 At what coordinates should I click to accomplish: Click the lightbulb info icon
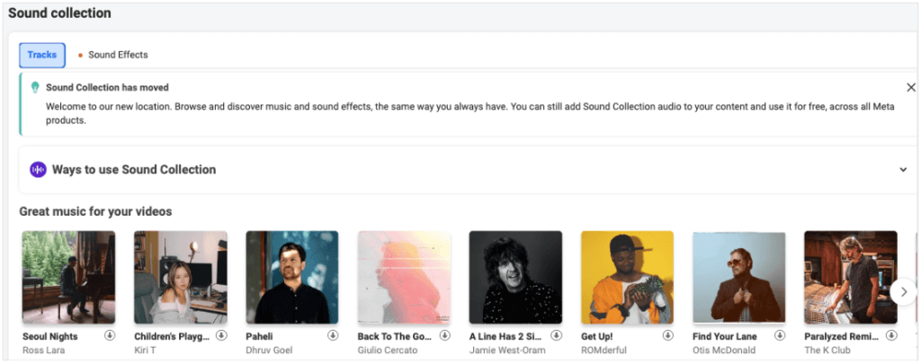point(35,87)
